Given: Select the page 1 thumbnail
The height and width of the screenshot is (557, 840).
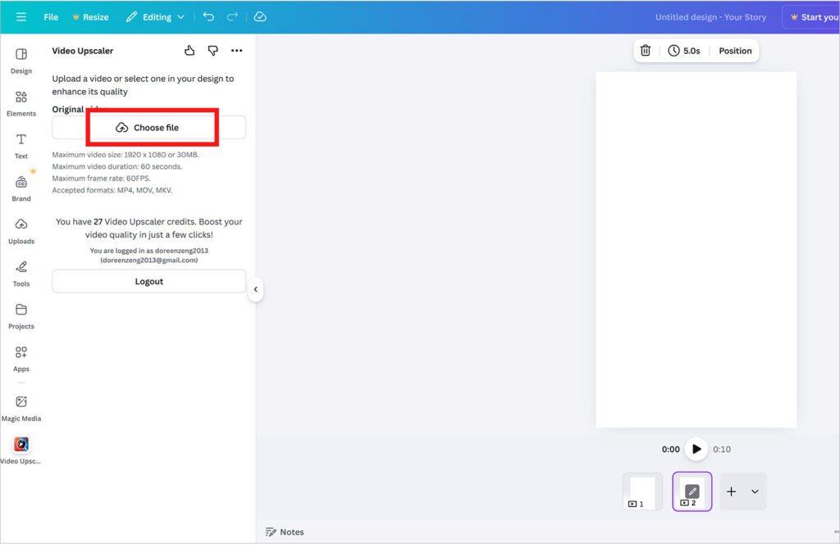Looking at the screenshot, I should click(x=641, y=491).
